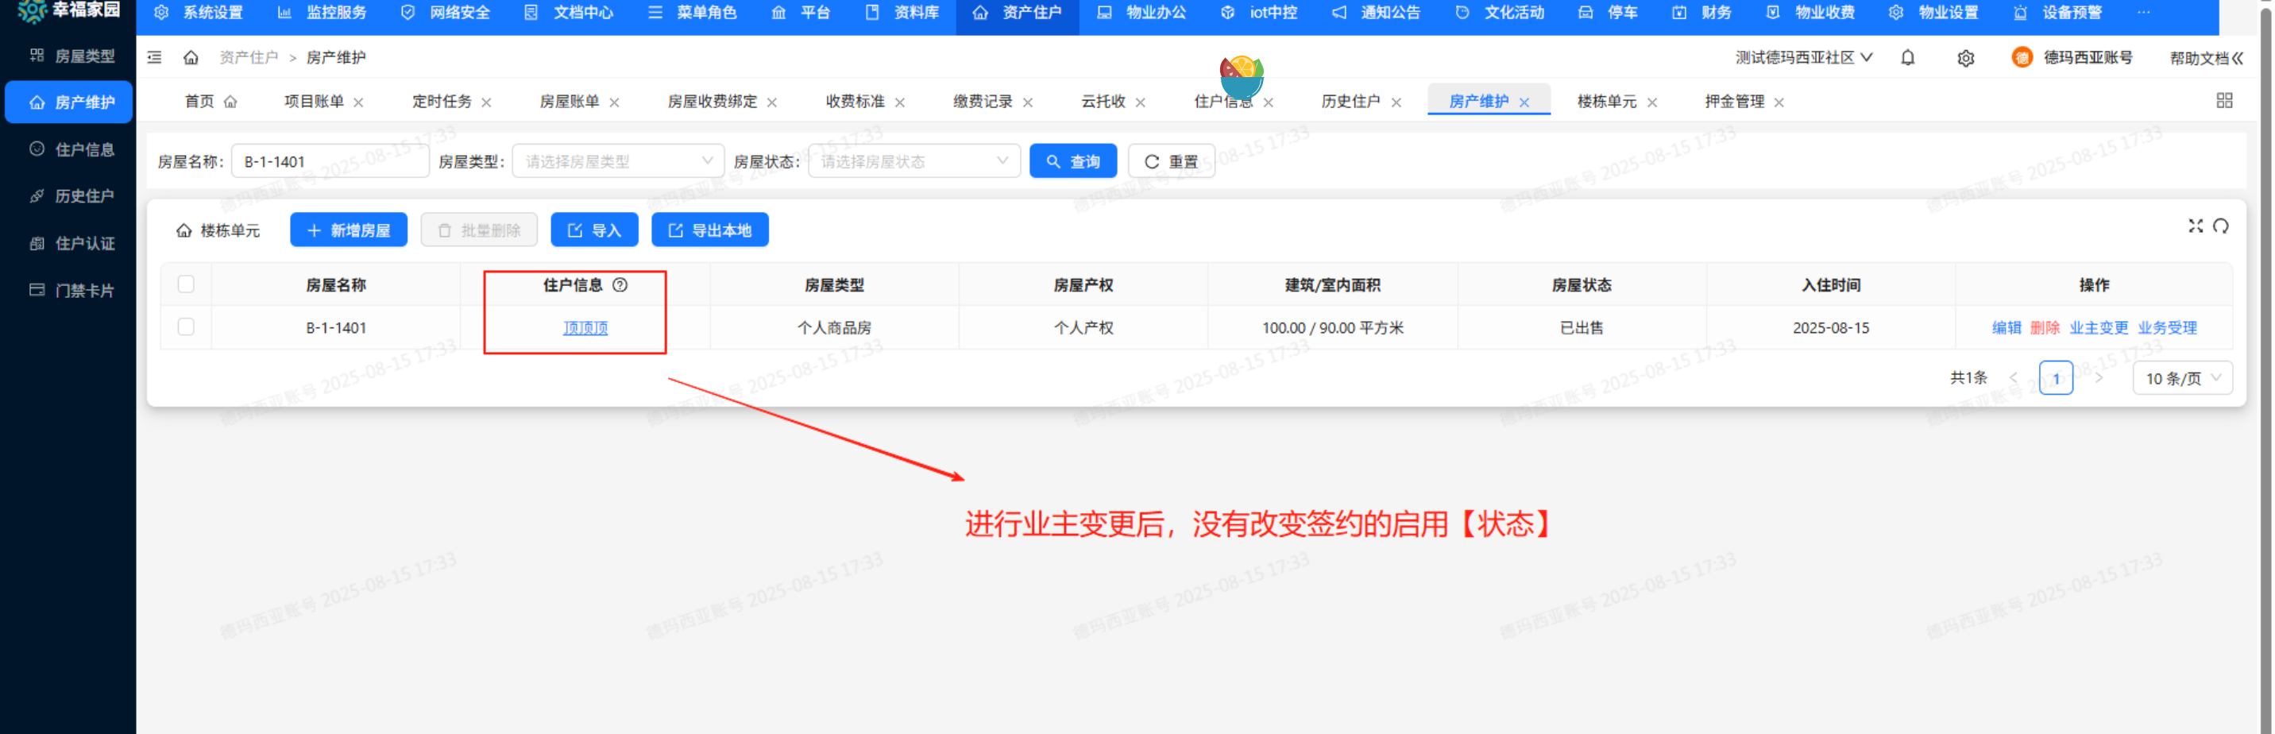Click the help icon beside 住户信息 header

point(620,285)
